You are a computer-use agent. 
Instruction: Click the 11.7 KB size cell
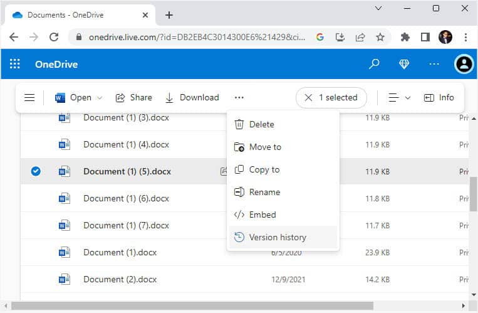[x=377, y=226]
